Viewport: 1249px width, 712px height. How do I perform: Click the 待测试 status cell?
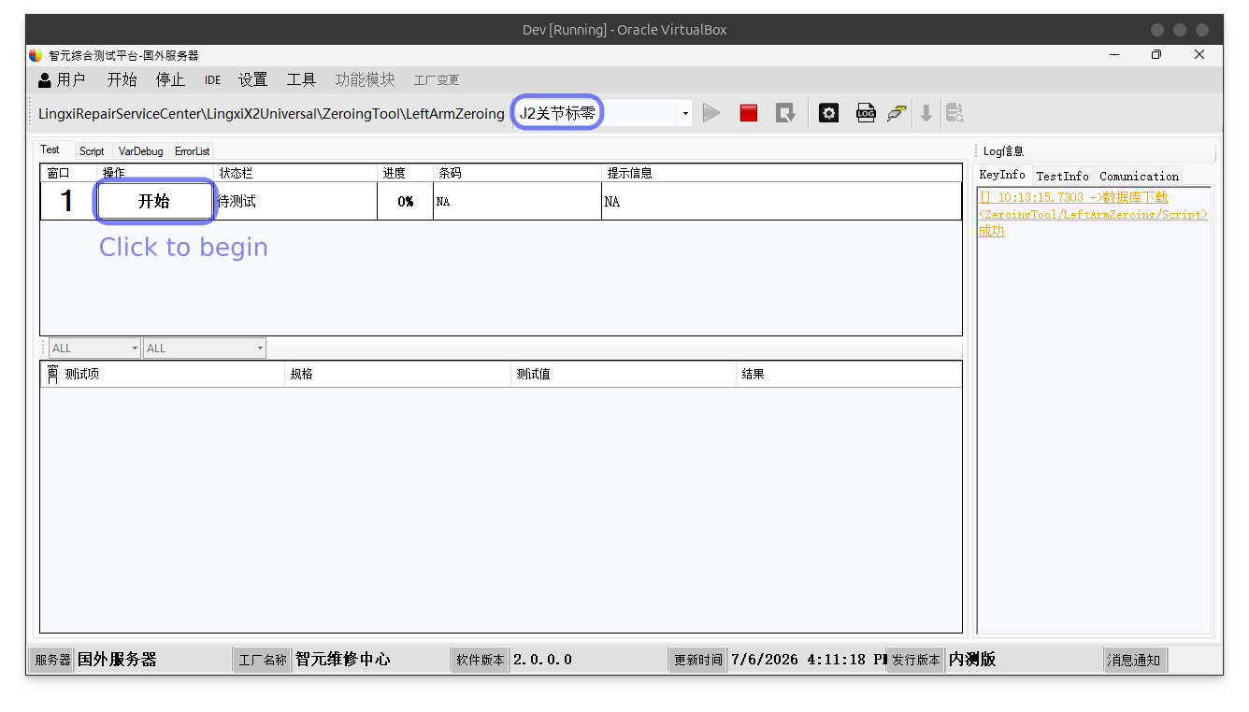pos(296,202)
